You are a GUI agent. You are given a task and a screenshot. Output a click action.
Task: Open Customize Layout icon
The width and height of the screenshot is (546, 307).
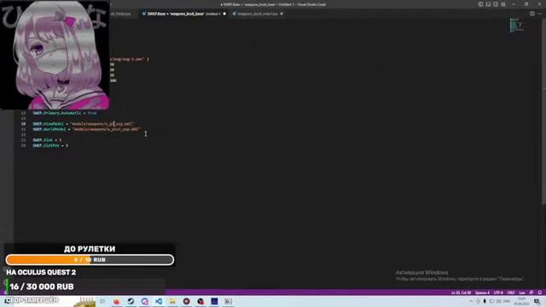502,4
